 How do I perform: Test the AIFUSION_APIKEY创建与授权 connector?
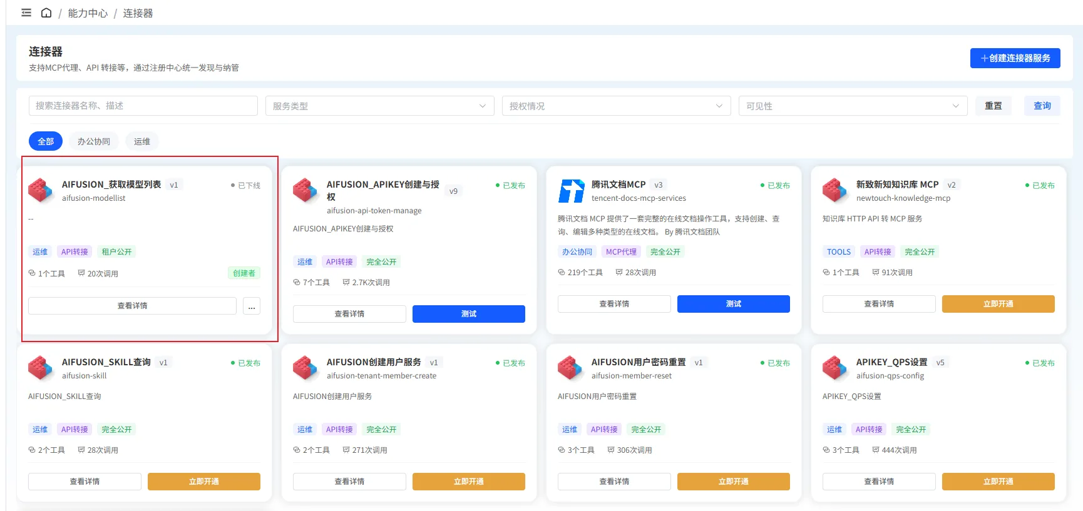[x=469, y=314]
